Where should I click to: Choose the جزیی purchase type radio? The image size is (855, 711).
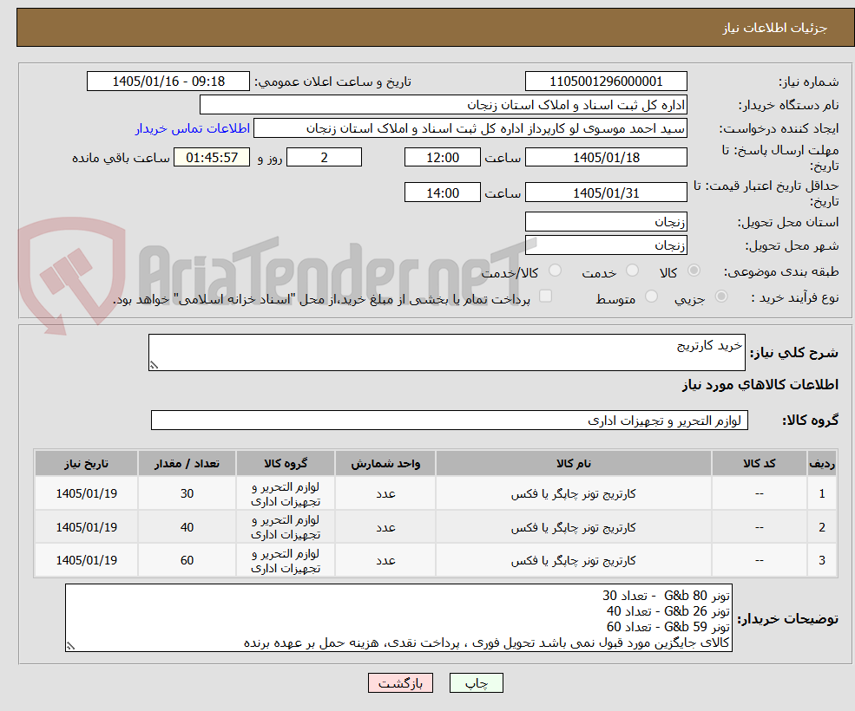pyautogui.click(x=720, y=297)
